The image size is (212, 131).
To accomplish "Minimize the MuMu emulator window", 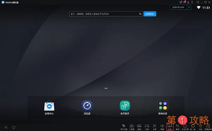I will [x=202, y=2].
